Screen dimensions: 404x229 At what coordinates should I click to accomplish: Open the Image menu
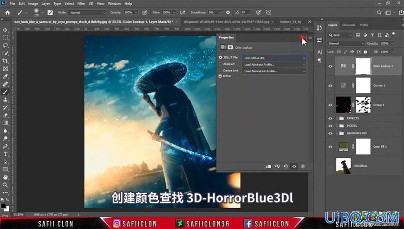click(33, 4)
